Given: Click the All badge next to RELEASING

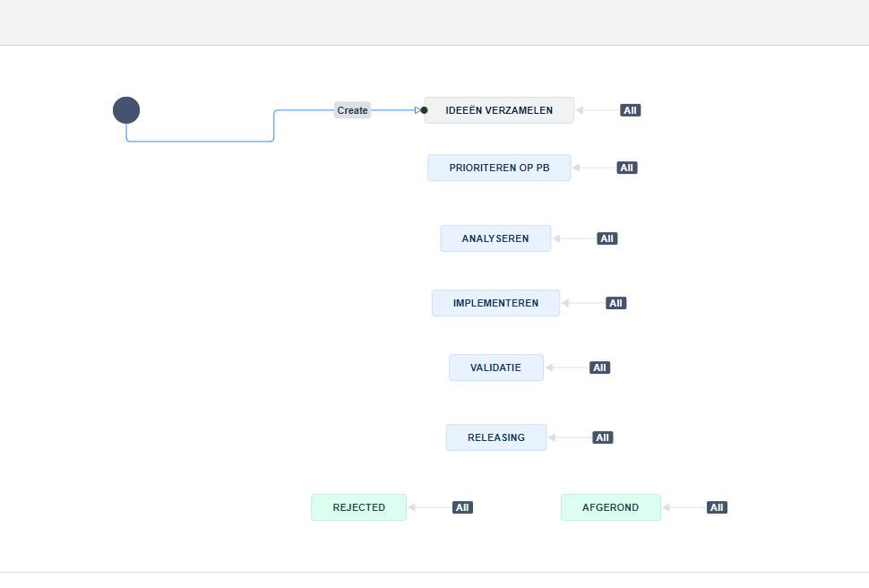Looking at the screenshot, I should tap(602, 437).
